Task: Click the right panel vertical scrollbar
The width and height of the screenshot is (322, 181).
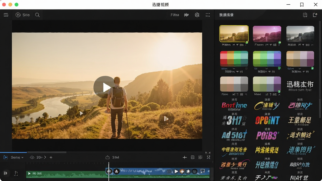Action: [320, 70]
